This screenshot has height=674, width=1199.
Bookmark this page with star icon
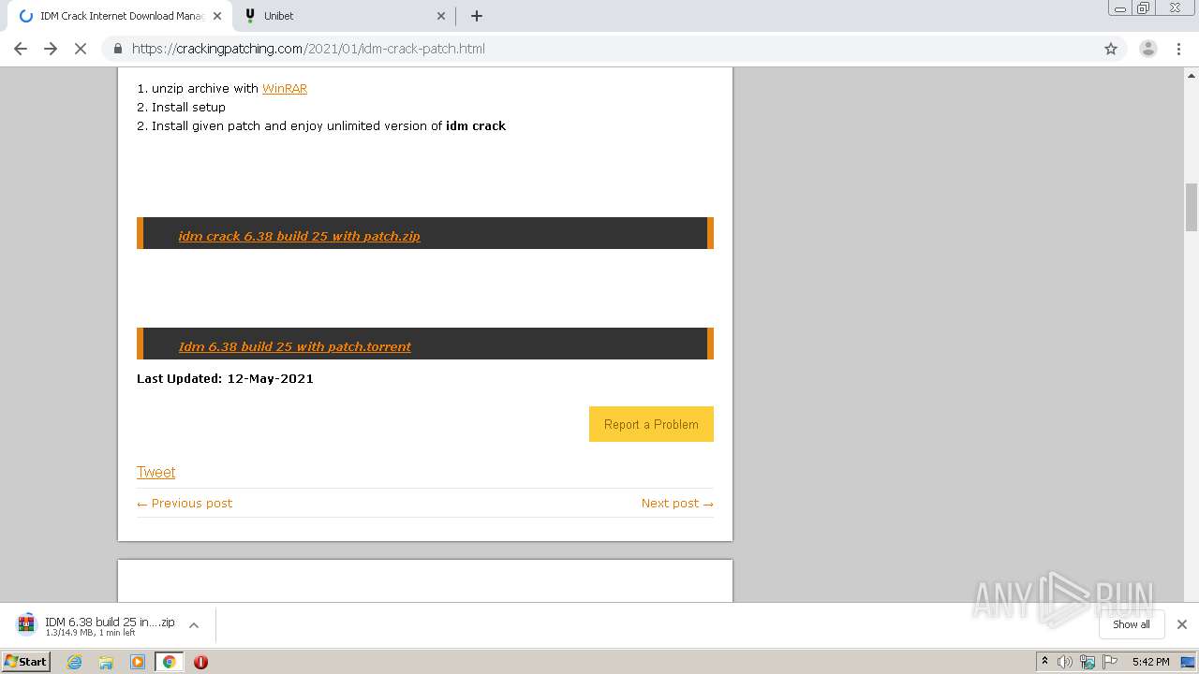1111,49
